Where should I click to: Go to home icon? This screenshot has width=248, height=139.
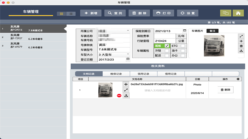(238, 13)
